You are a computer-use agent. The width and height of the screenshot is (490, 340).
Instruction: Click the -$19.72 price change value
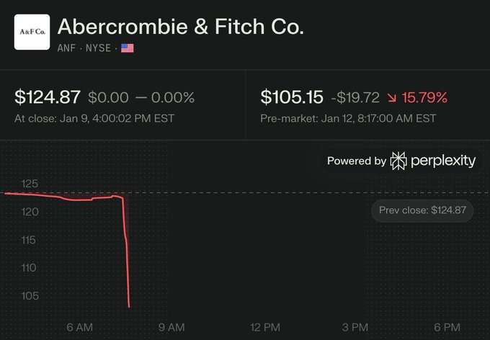pyautogui.click(x=355, y=97)
